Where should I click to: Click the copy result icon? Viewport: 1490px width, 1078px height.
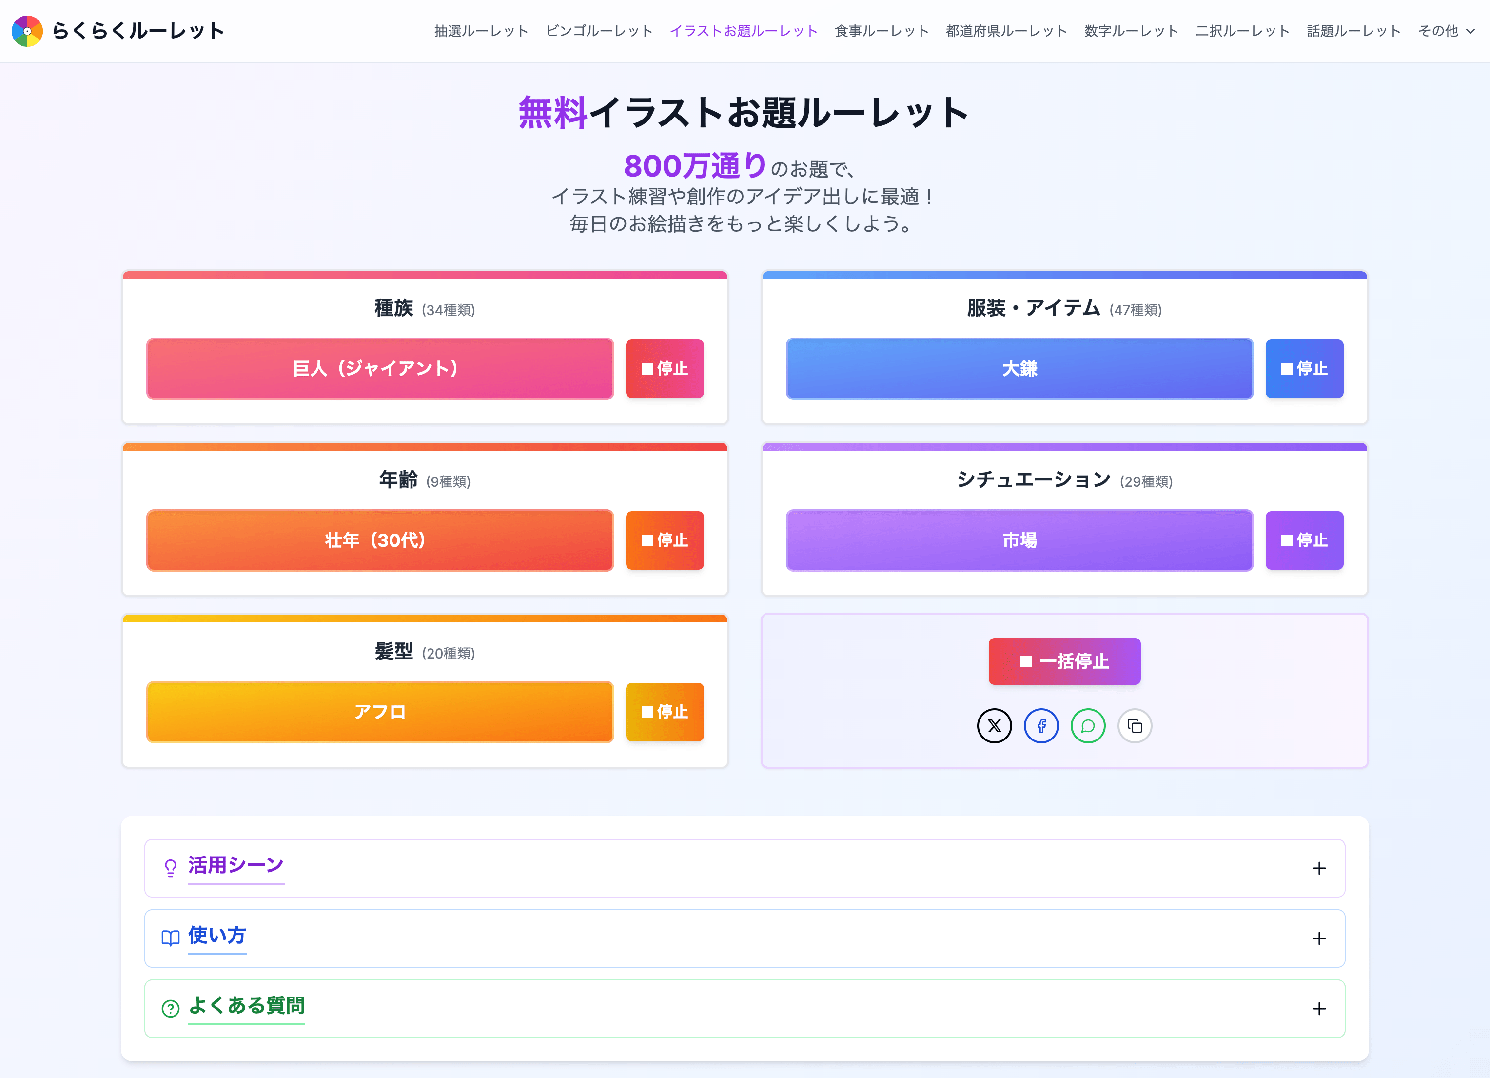(1135, 726)
